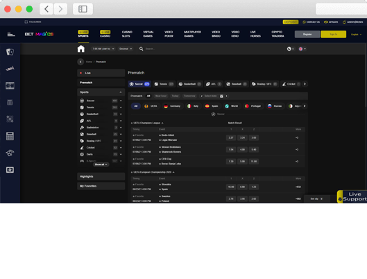Toggle the Favorite marker for the Slovakia vs Spain match
Viewport: 367px width, 279px height.
click(x=138, y=185)
